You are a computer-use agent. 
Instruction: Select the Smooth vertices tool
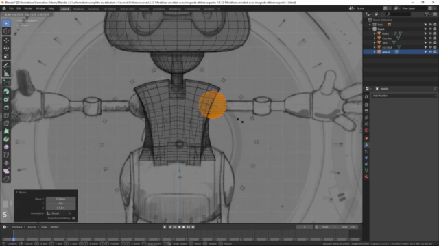click(x=6, y=147)
